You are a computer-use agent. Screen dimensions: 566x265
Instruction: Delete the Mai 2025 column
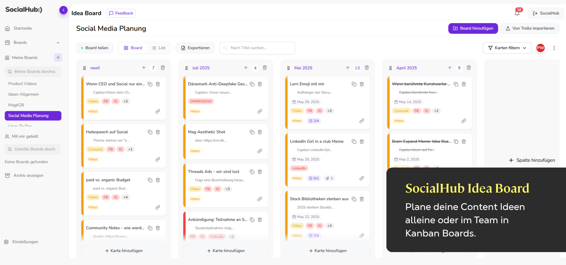(367, 68)
